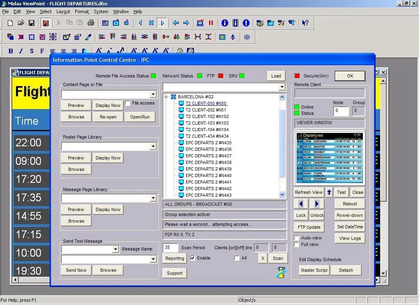The width and height of the screenshot is (419, 305).
Task: Expand the Poster Page Library dropdown
Action: tap(153, 146)
